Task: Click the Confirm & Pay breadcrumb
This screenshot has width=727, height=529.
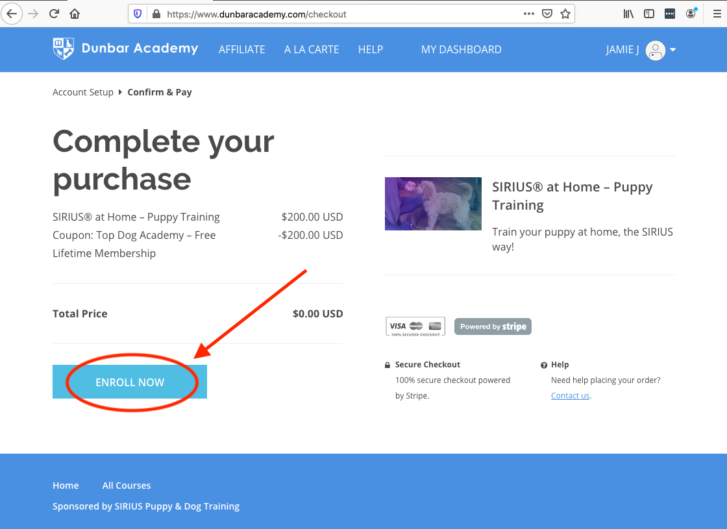Action: (x=160, y=92)
